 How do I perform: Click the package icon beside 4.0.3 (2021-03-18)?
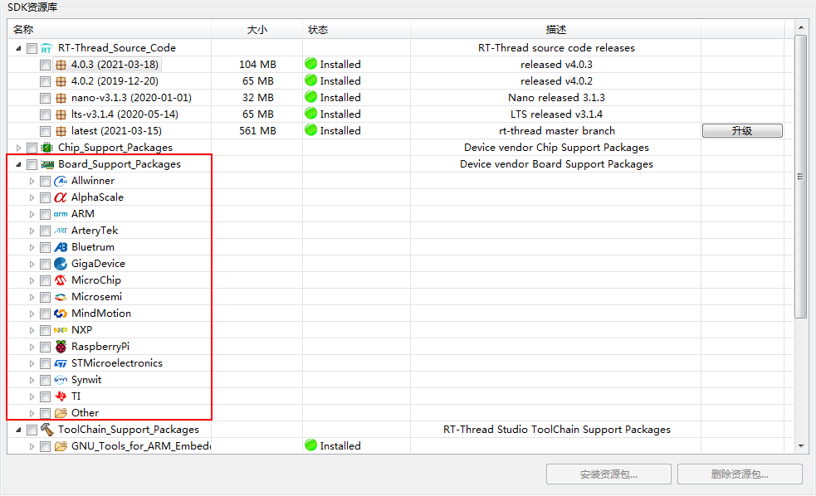(x=61, y=65)
